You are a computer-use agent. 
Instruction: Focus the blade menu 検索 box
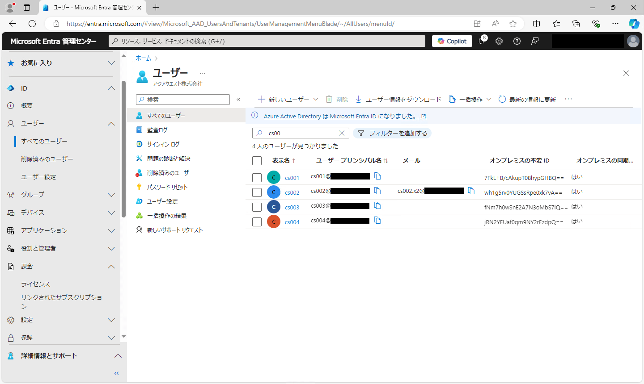(x=183, y=100)
